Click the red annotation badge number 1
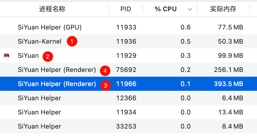Screen dimensions: 257x138 pos(72,42)
